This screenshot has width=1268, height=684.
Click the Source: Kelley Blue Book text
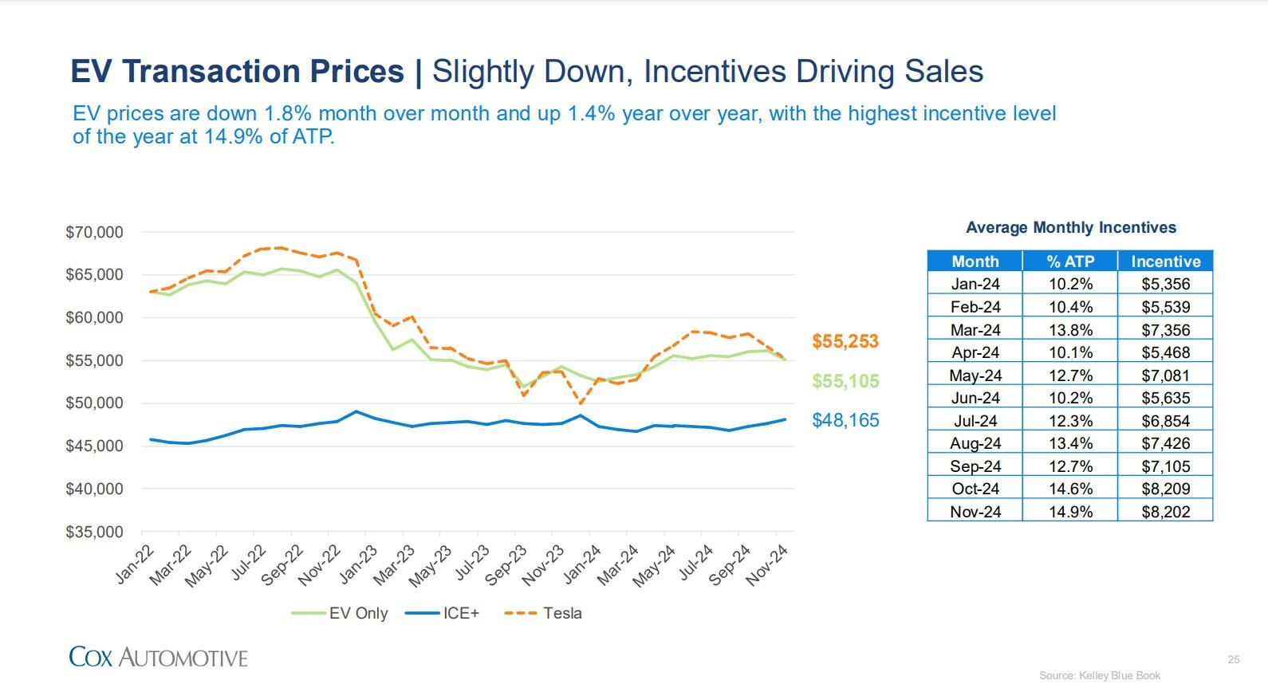point(1099,675)
